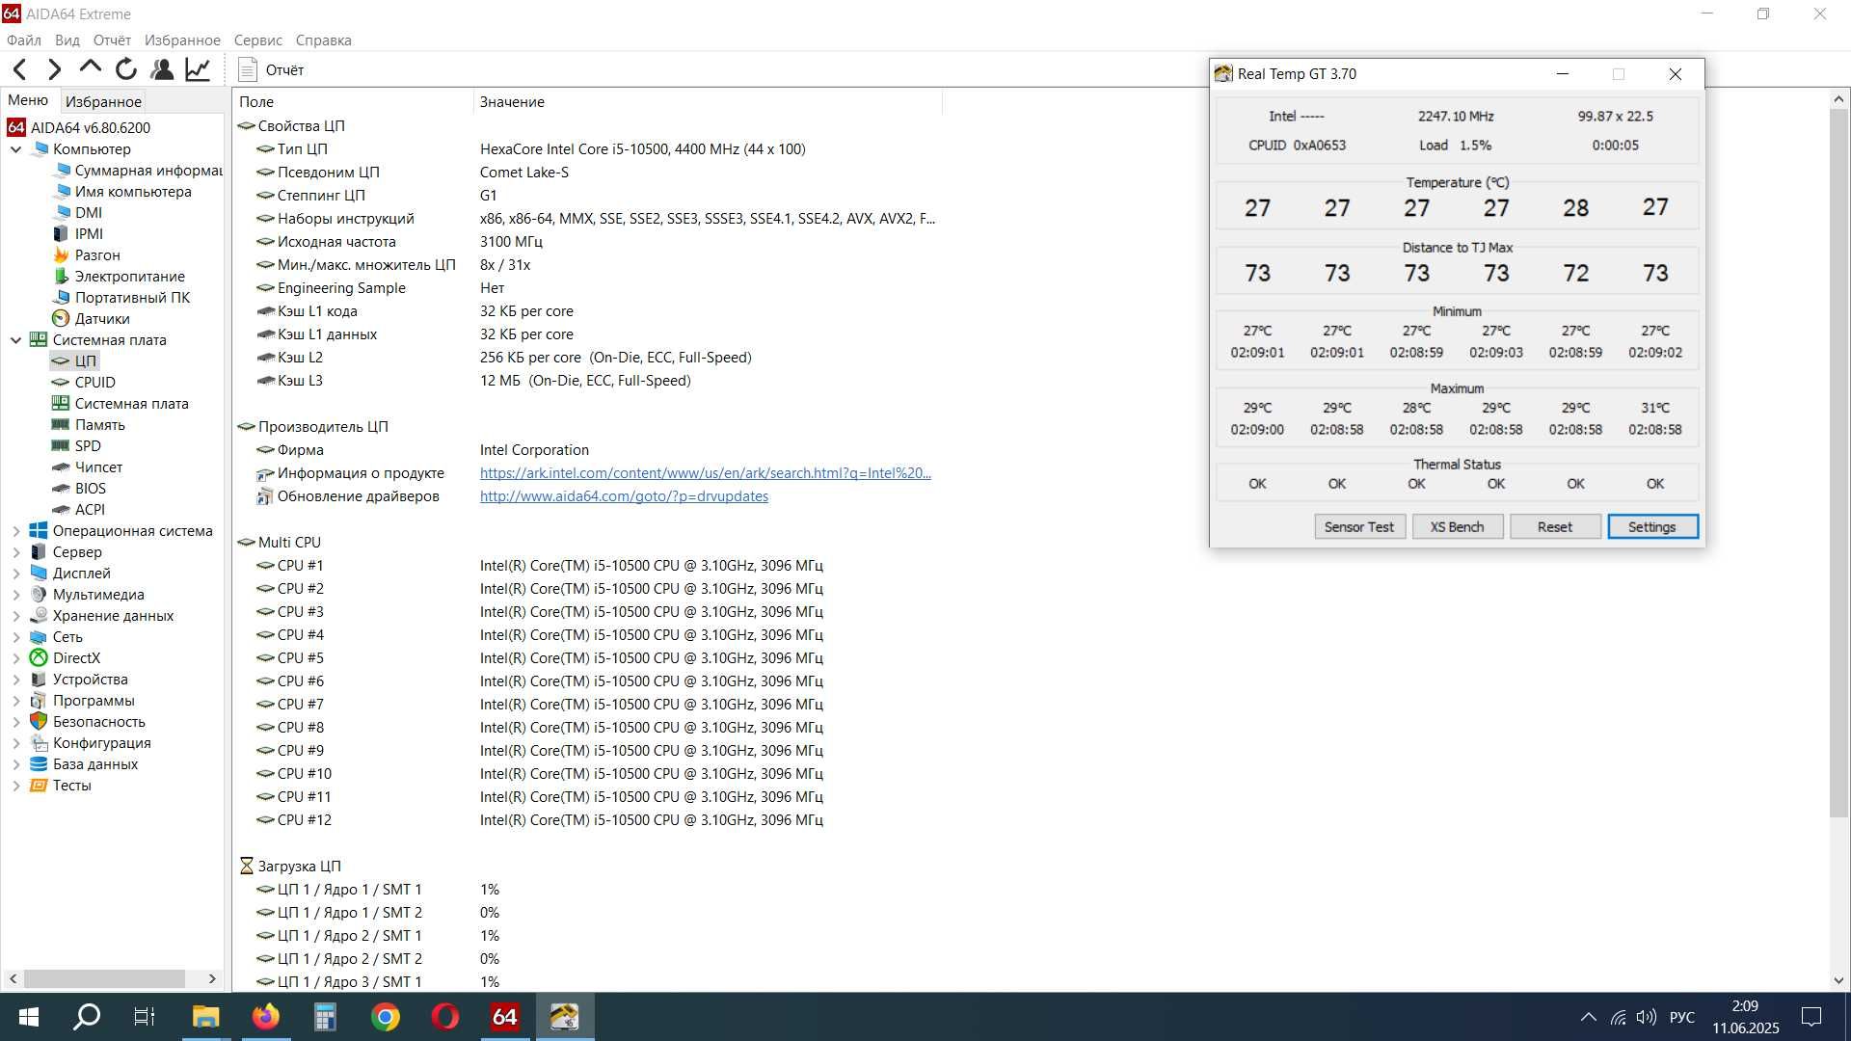This screenshot has height=1041, width=1851.
Task: Open Chrome from the taskbar
Action: [386, 1017]
